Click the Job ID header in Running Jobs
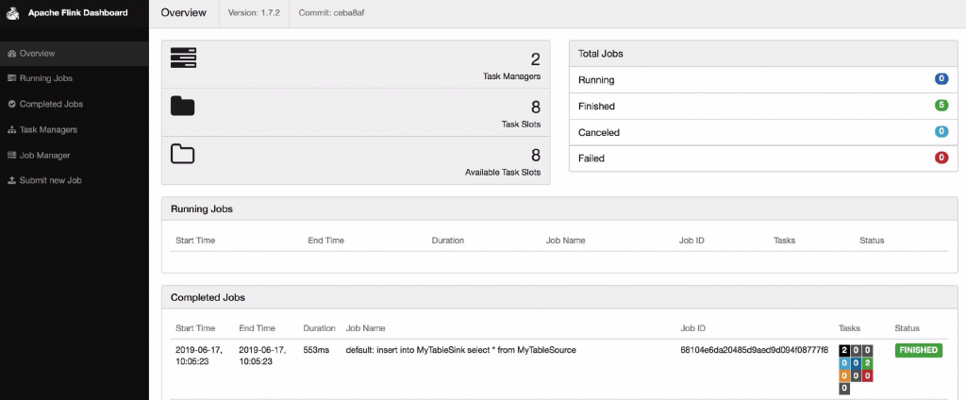This screenshot has height=400, width=966. (x=691, y=241)
